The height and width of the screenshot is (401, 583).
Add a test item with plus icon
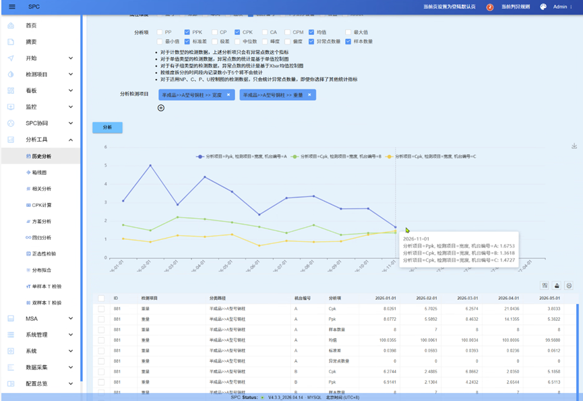click(x=161, y=108)
